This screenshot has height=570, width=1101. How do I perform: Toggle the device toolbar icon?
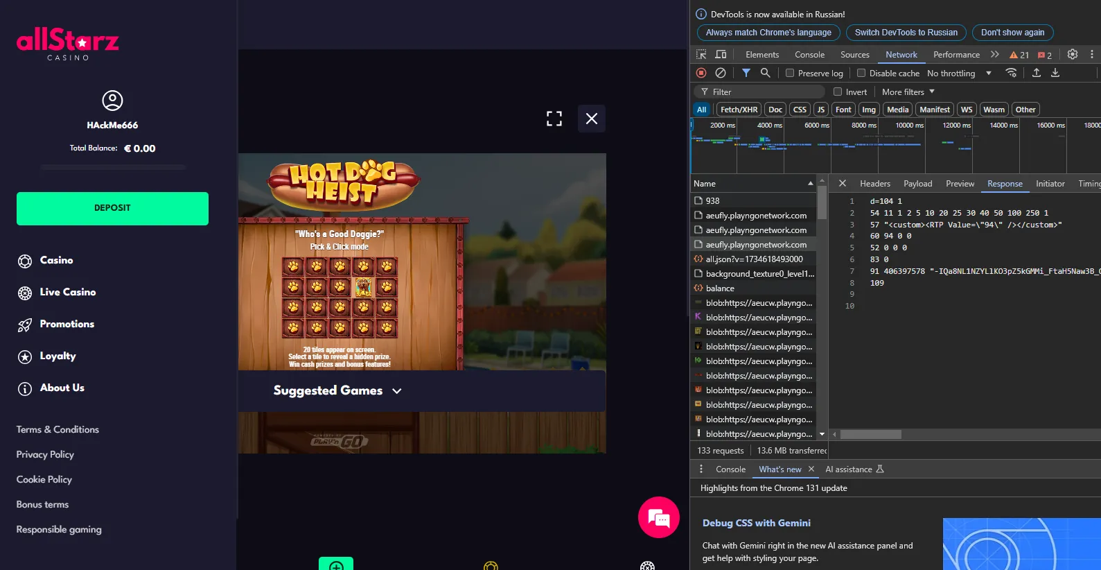click(x=721, y=54)
